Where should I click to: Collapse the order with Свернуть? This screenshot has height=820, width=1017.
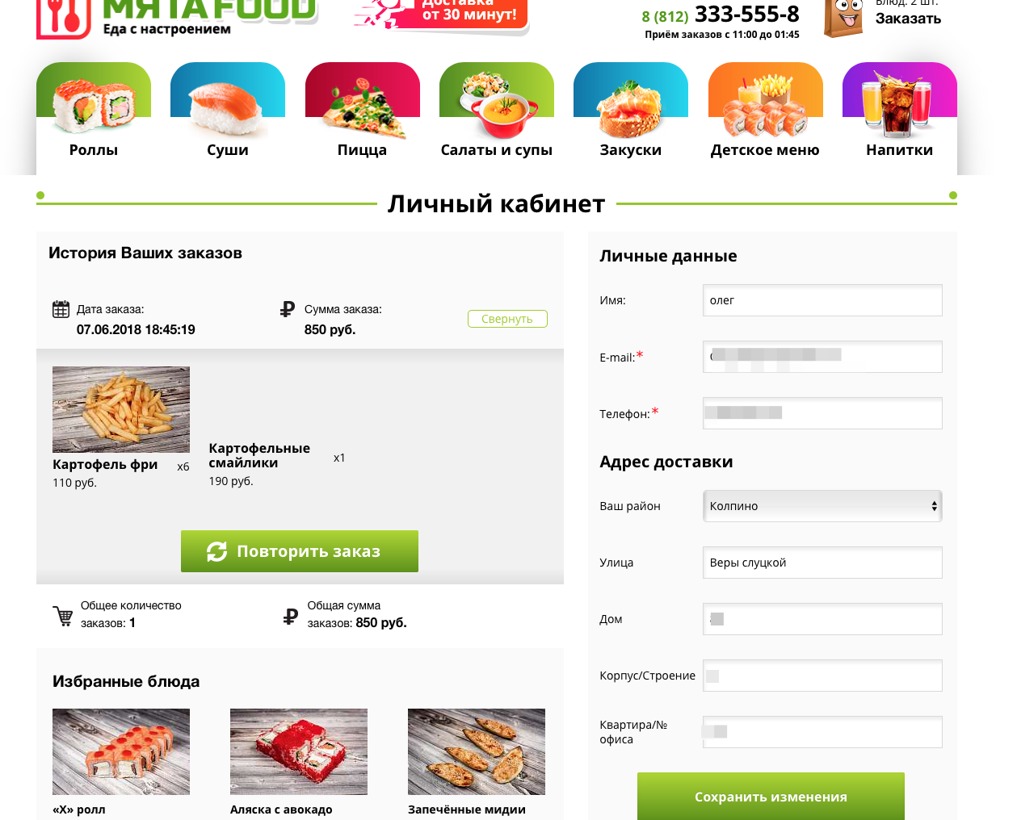pos(507,319)
